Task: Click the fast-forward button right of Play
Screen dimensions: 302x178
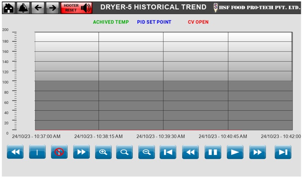Action: tap(257, 152)
